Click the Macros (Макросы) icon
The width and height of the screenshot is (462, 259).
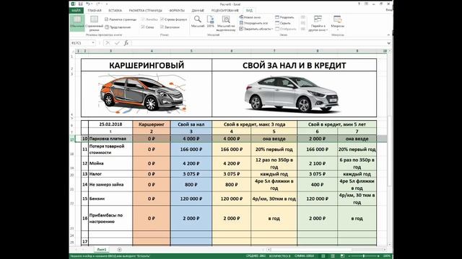[337, 19]
